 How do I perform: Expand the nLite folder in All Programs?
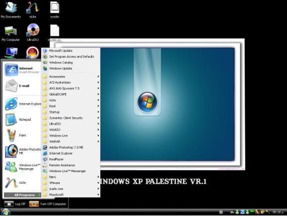click(70, 100)
